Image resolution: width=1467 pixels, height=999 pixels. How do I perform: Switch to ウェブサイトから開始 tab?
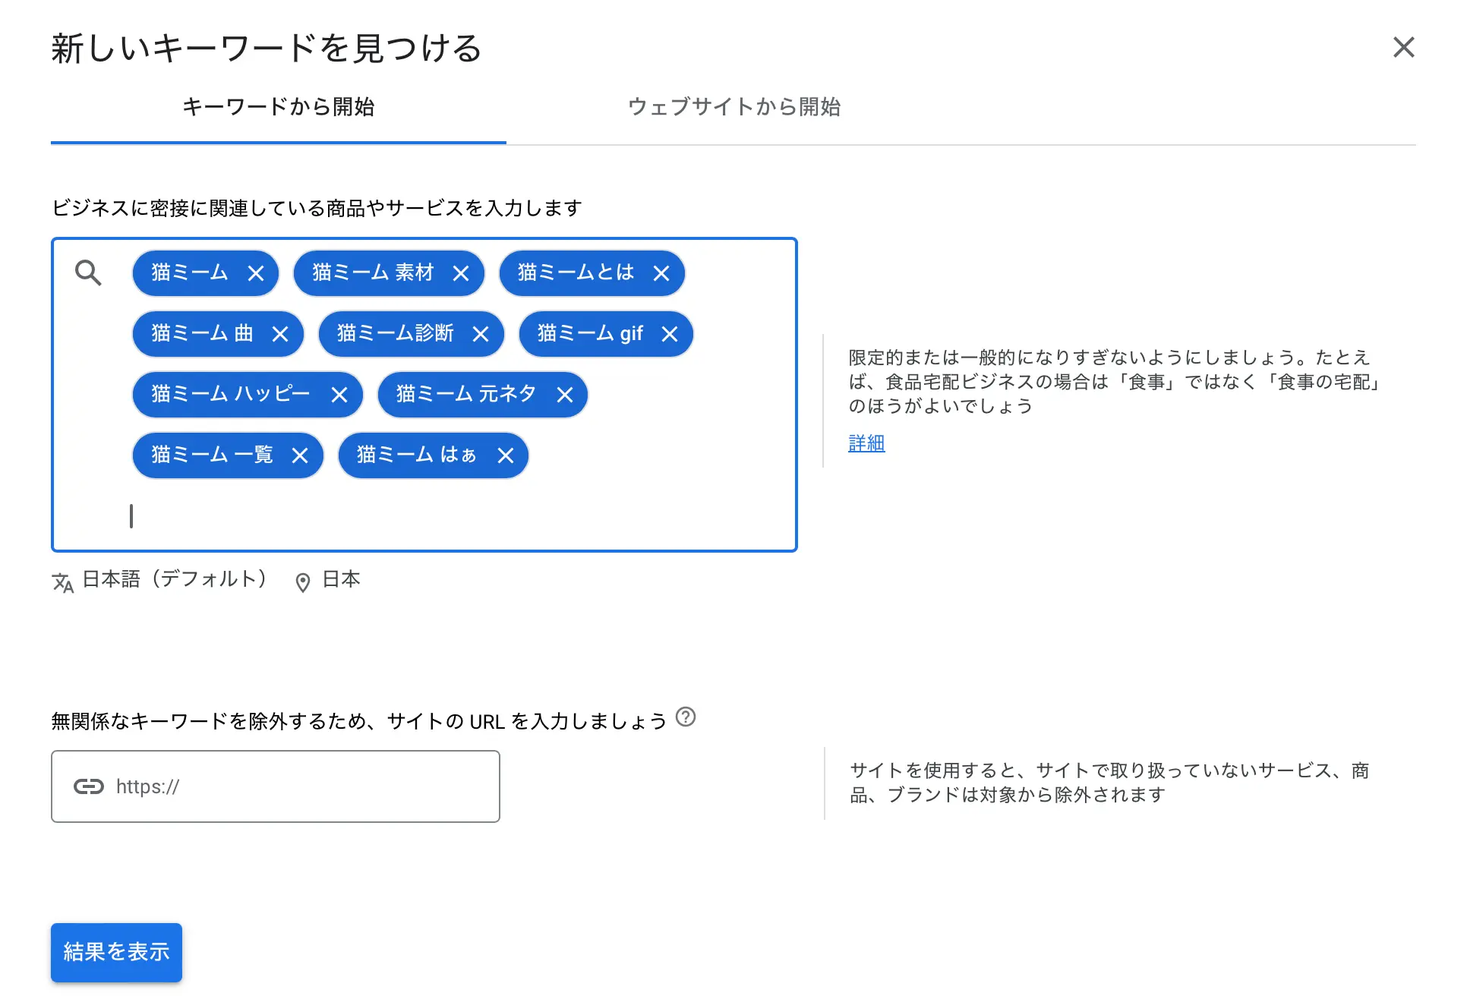(733, 107)
